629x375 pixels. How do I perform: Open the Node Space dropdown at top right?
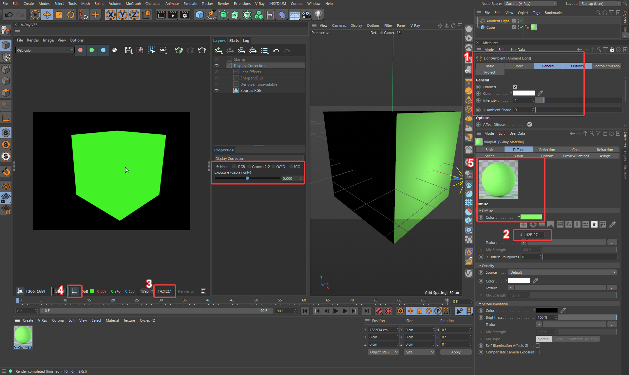point(528,4)
